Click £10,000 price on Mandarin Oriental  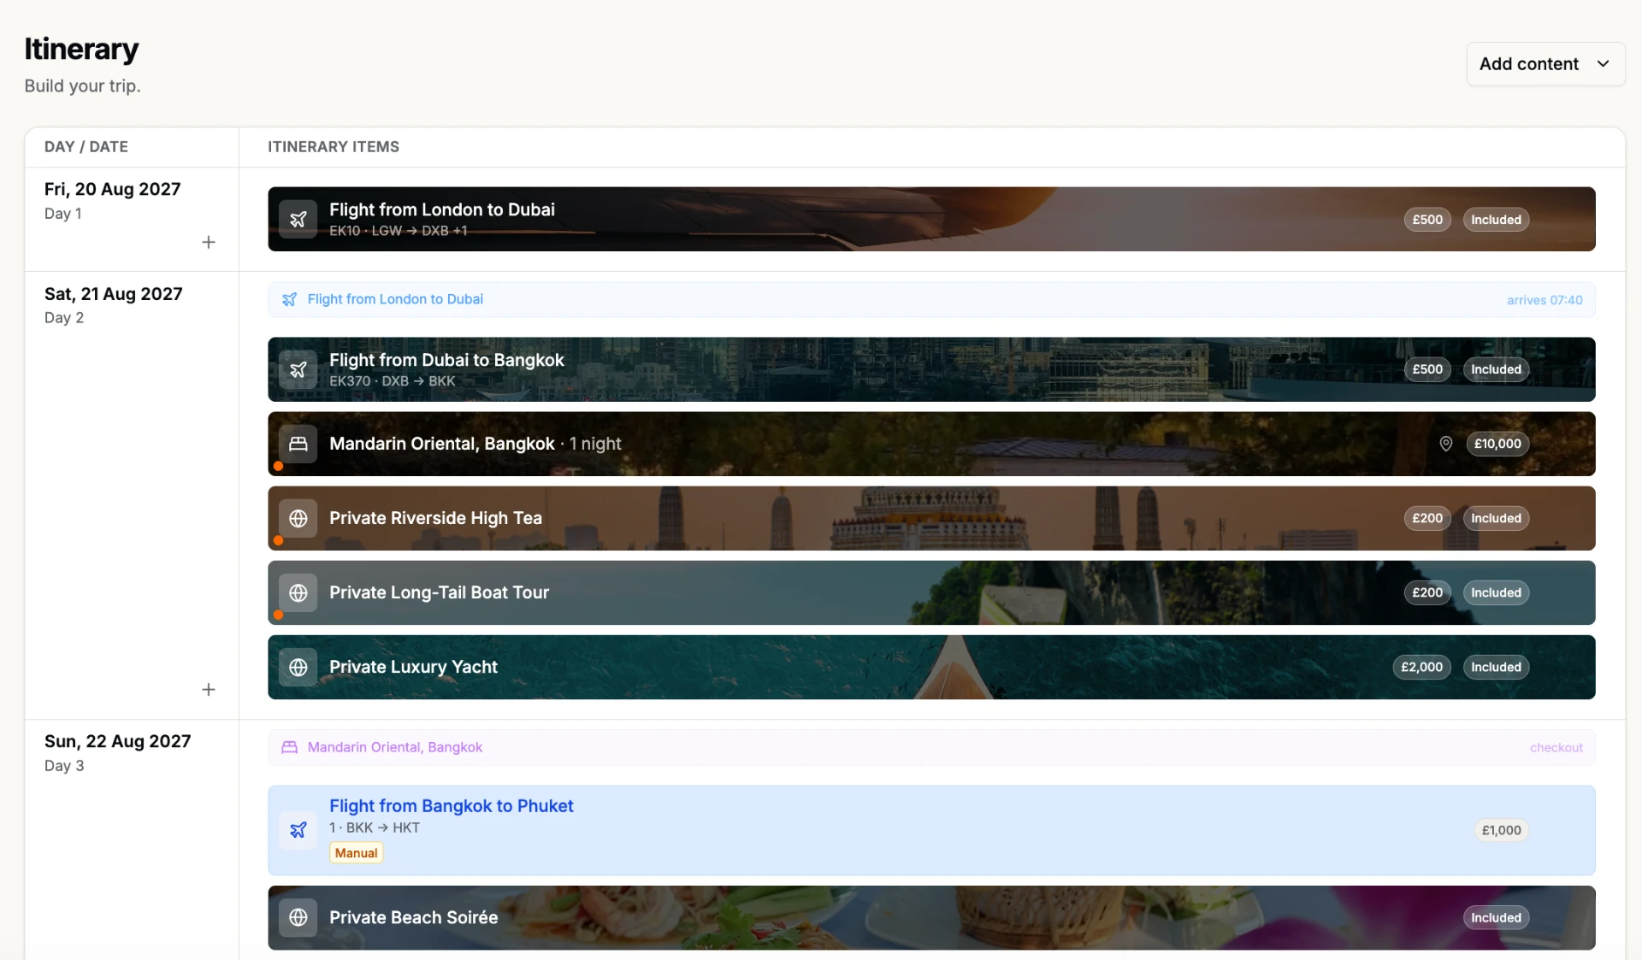(x=1497, y=444)
